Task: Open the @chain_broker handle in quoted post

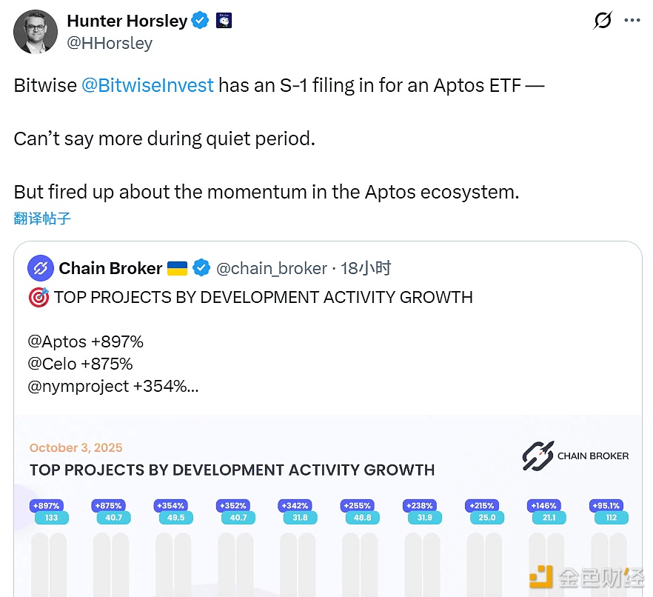Action: pyautogui.click(x=271, y=268)
